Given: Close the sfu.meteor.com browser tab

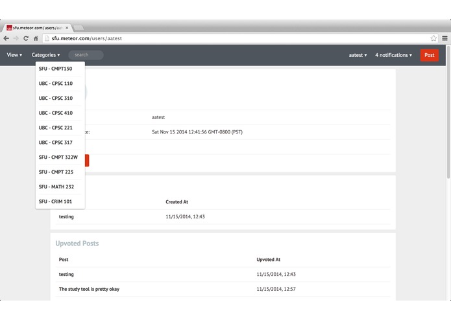Looking at the screenshot, I should click(x=67, y=28).
